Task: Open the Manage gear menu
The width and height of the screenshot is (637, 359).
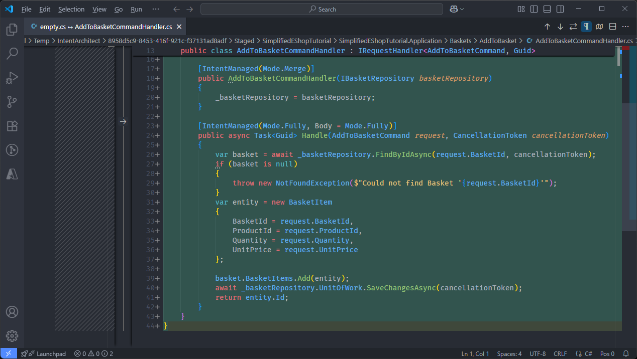Action: point(12,336)
